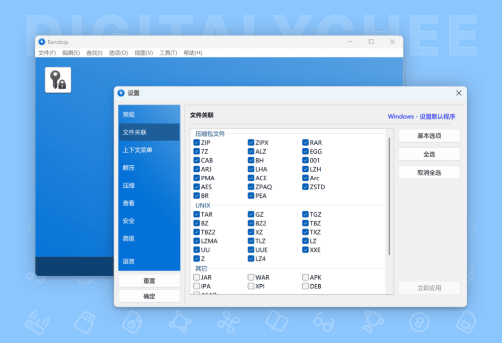This screenshot has width=502, height=343.
Task: Toggle the ALZ checkbox
Action: pyautogui.click(x=251, y=152)
